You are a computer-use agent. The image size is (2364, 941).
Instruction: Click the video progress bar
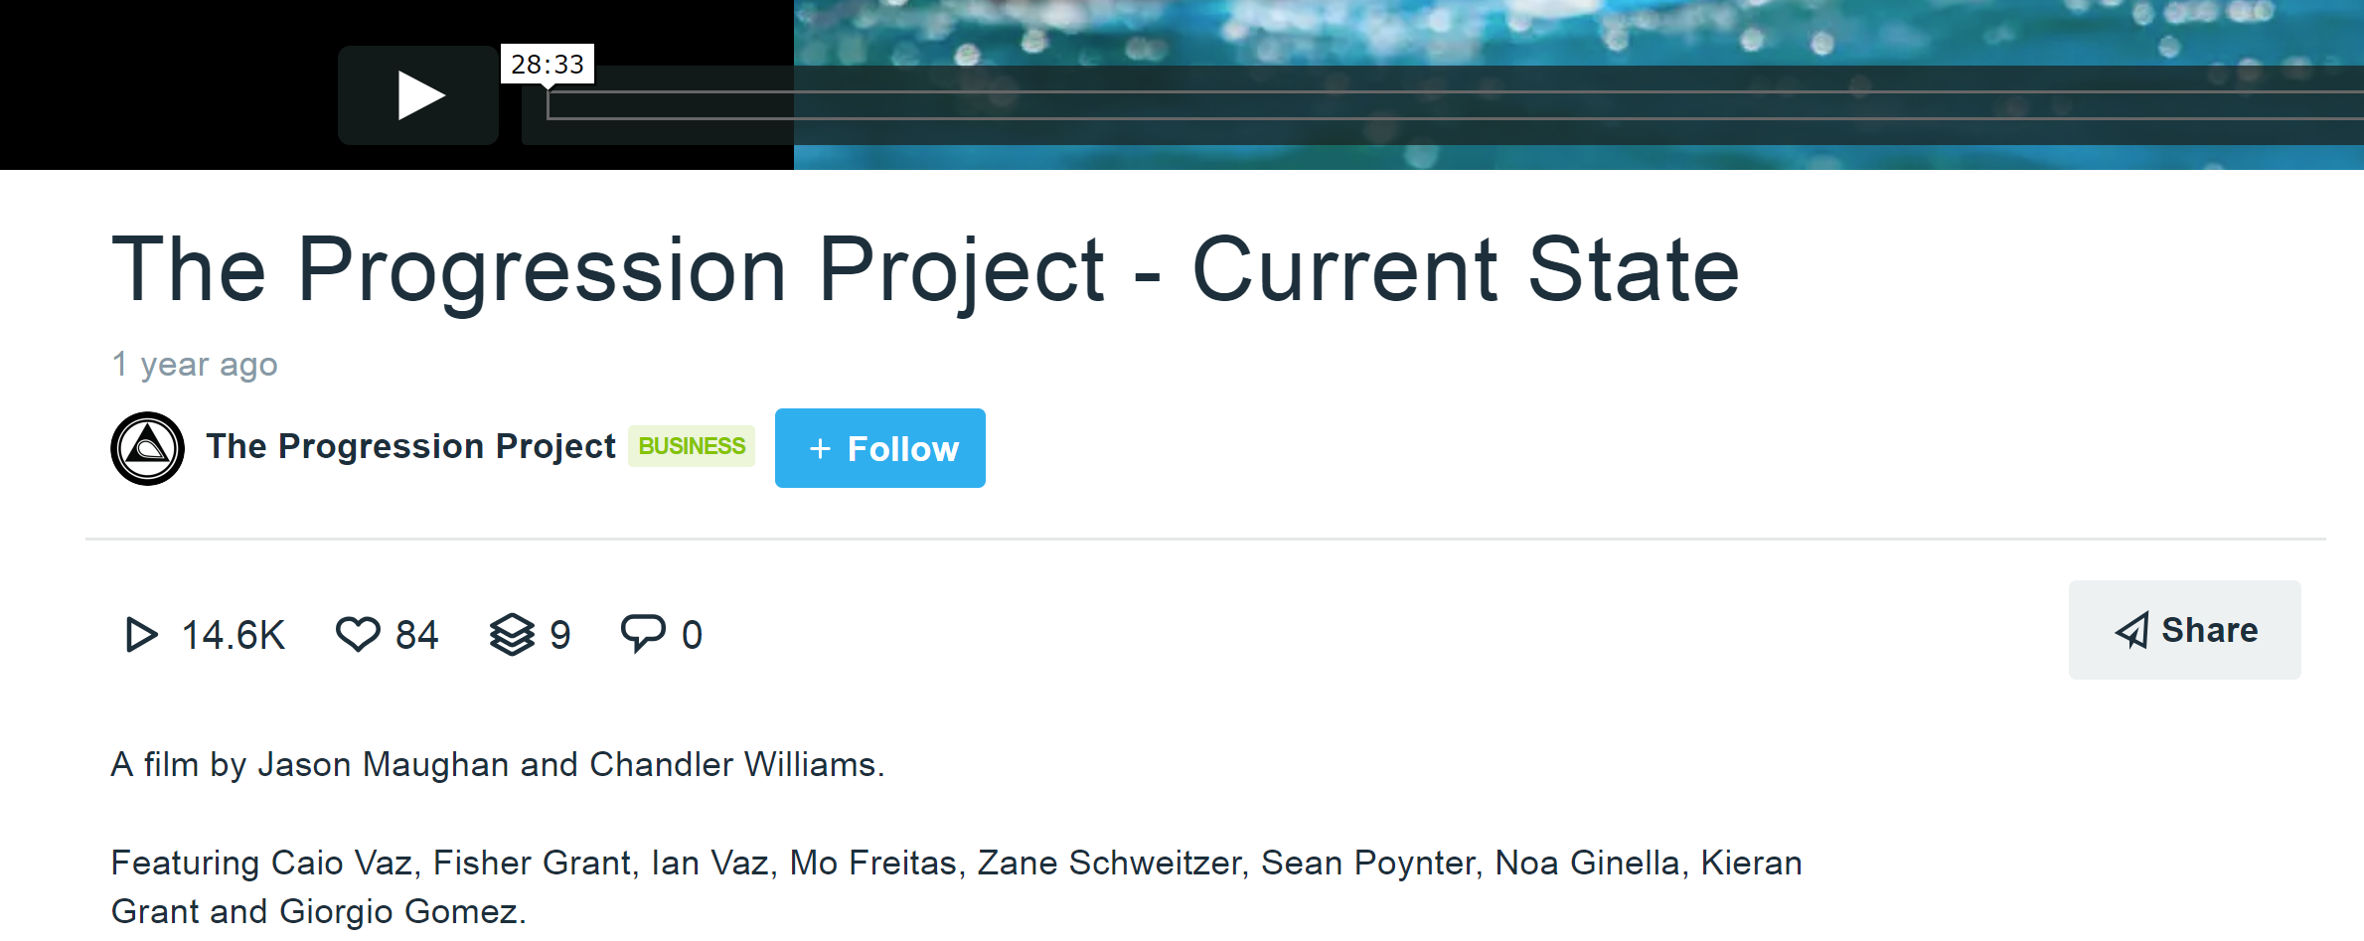1391,105
